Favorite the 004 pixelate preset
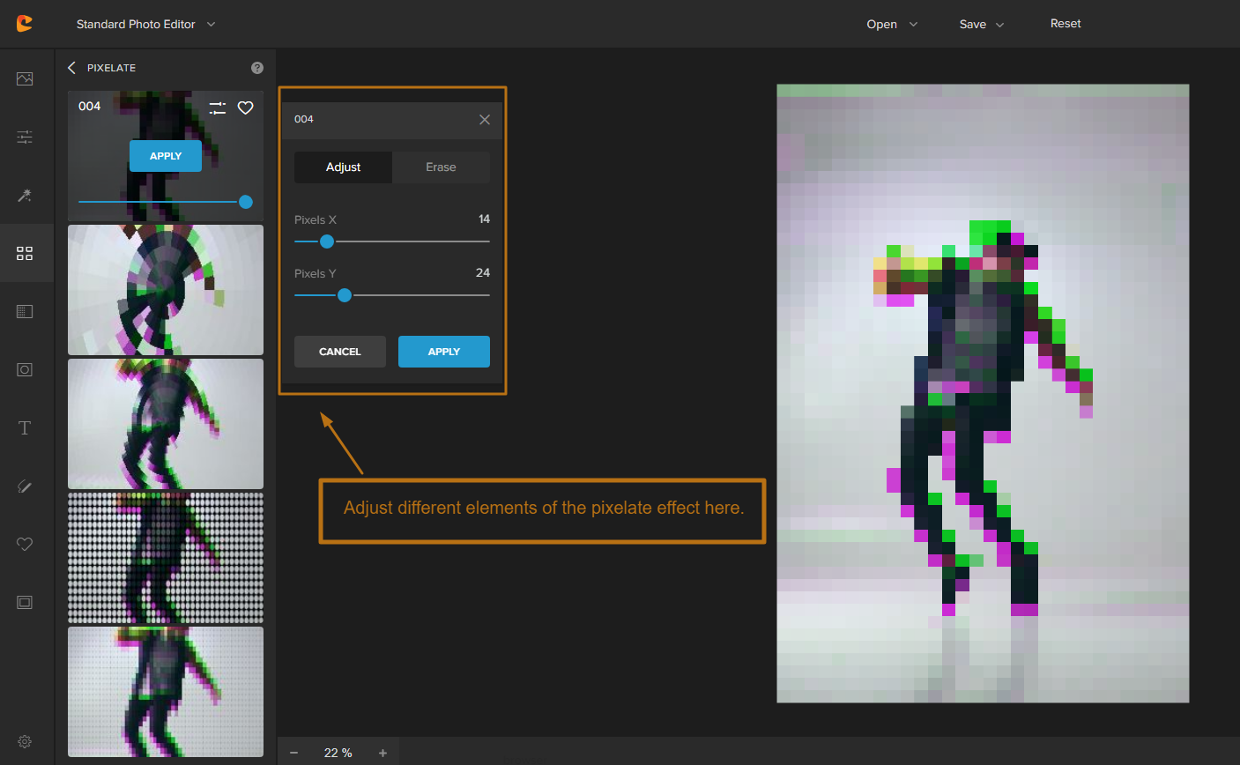 [246, 108]
